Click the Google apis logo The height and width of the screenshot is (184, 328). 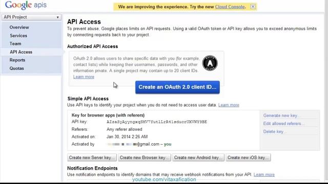click(26, 5)
